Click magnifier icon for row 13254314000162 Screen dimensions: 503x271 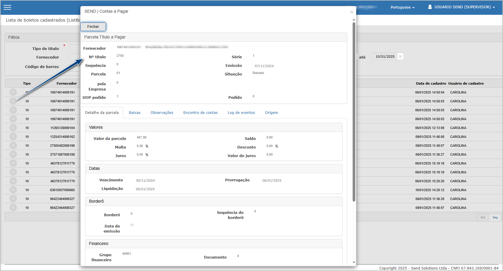[x=13, y=137]
